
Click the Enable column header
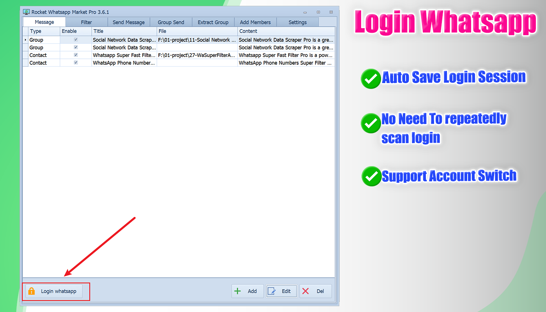(x=76, y=31)
